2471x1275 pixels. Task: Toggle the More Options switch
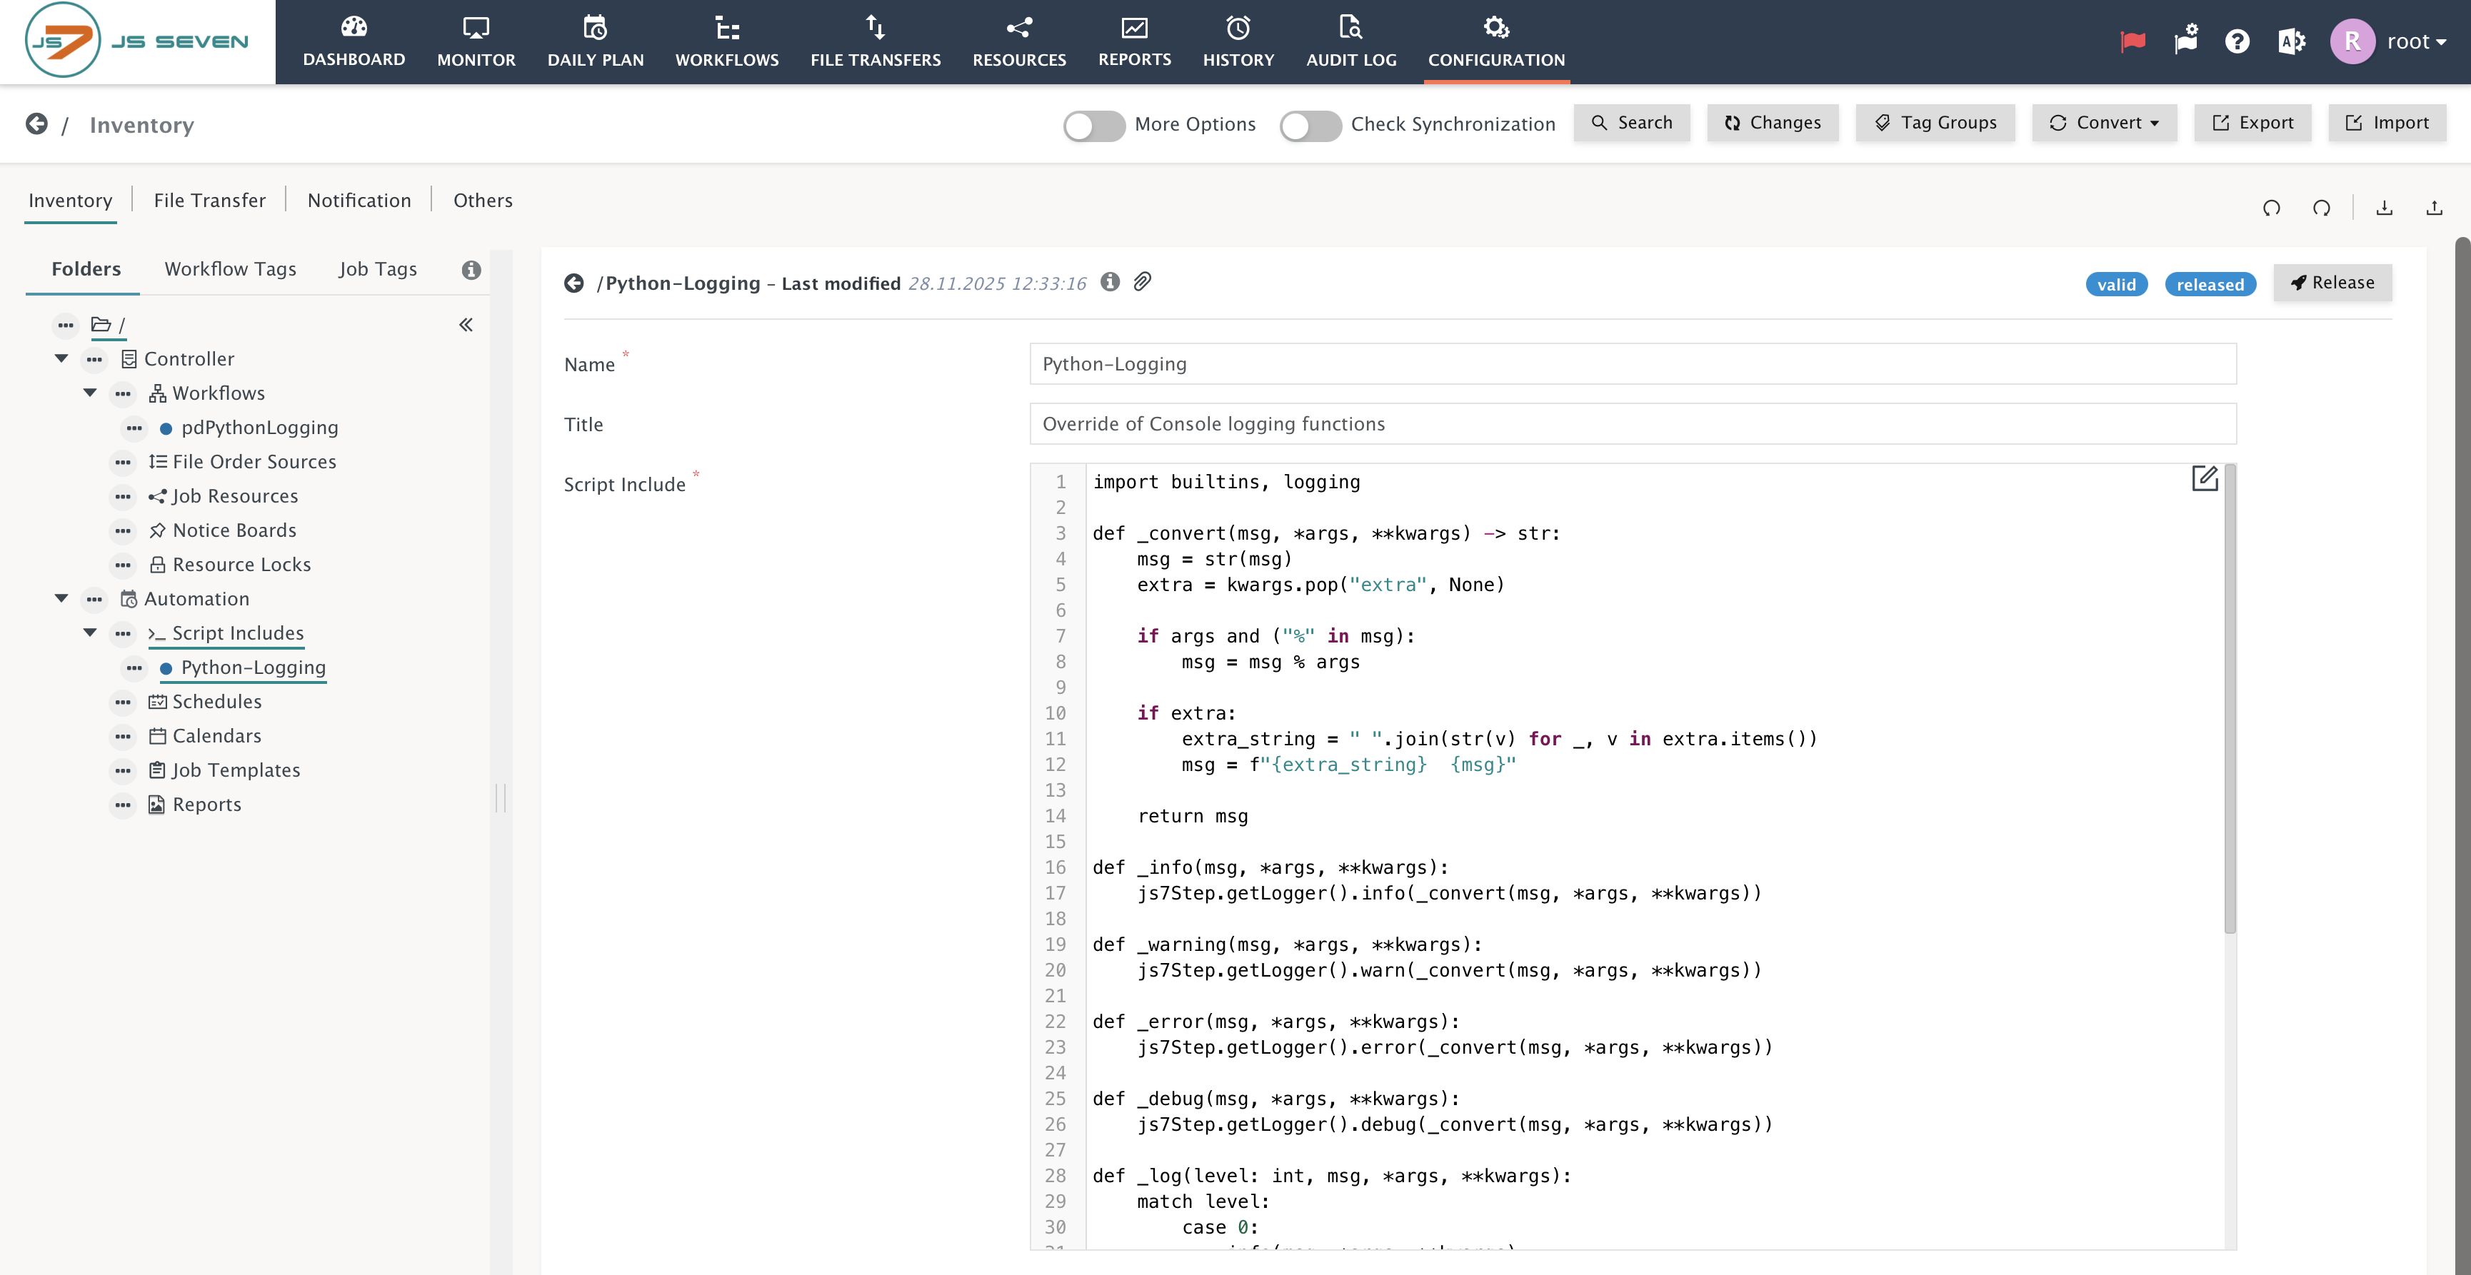[x=1093, y=126]
